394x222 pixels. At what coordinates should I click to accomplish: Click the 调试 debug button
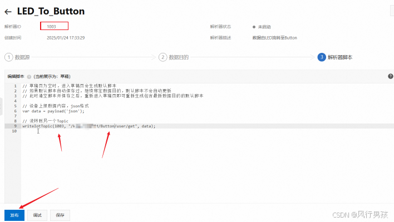37,215
